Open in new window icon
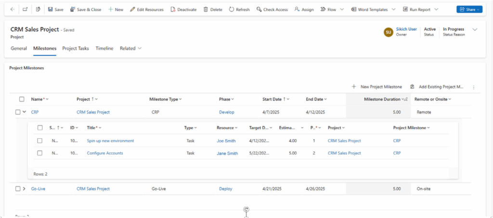 pos(25,9)
